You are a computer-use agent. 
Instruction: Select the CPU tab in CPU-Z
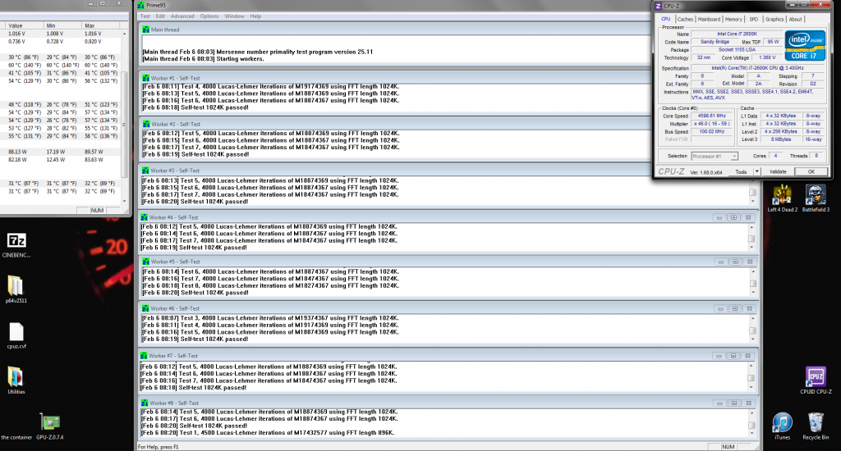[665, 19]
